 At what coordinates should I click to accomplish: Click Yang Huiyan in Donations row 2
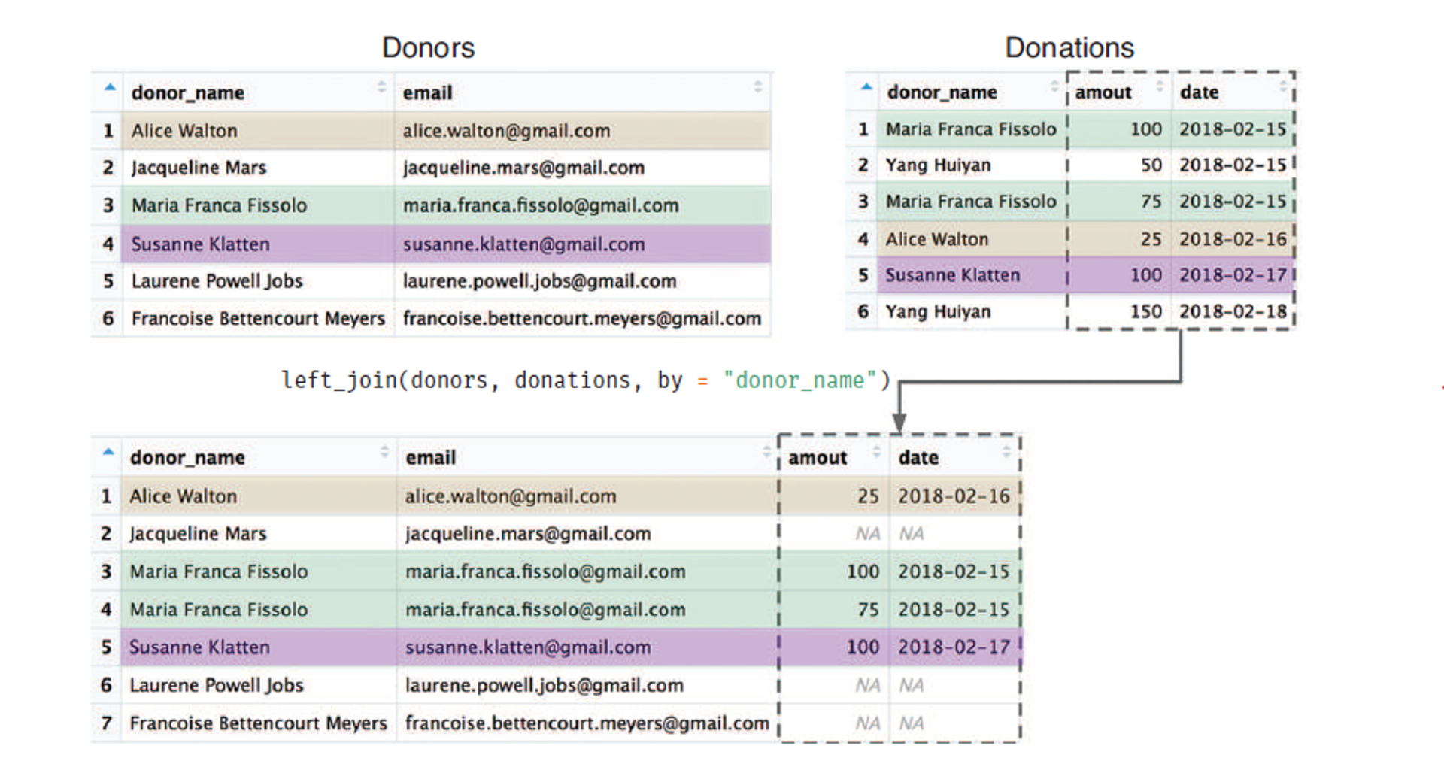(938, 165)
